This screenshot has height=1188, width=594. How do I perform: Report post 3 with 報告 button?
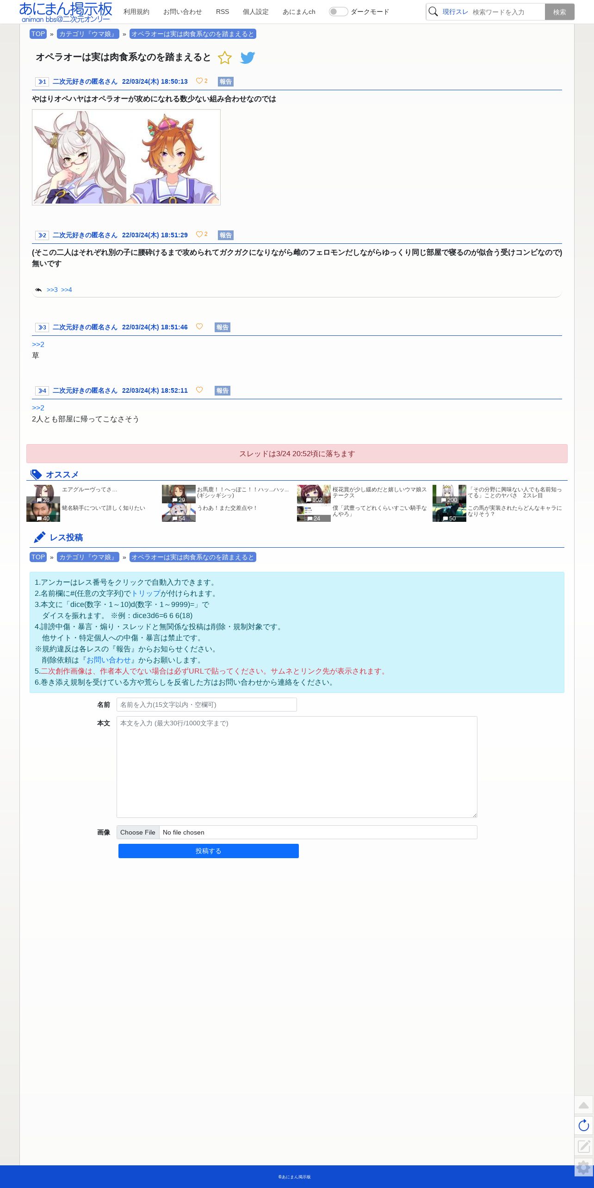(x=223, y=328)
